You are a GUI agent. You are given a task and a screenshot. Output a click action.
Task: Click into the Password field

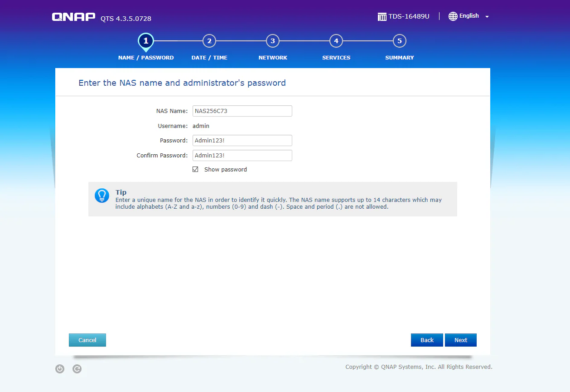(x=242, y=140)
